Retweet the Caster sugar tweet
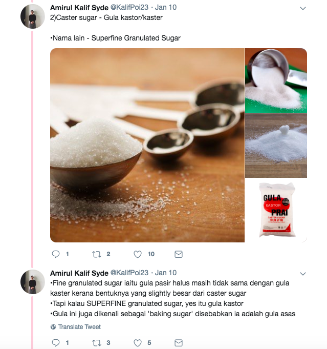The width and height of the screenshot is (327, 349). point(97,254)
